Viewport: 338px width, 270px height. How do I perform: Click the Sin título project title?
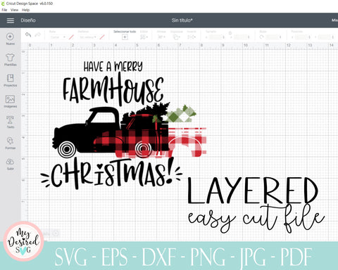click(182, 20)
